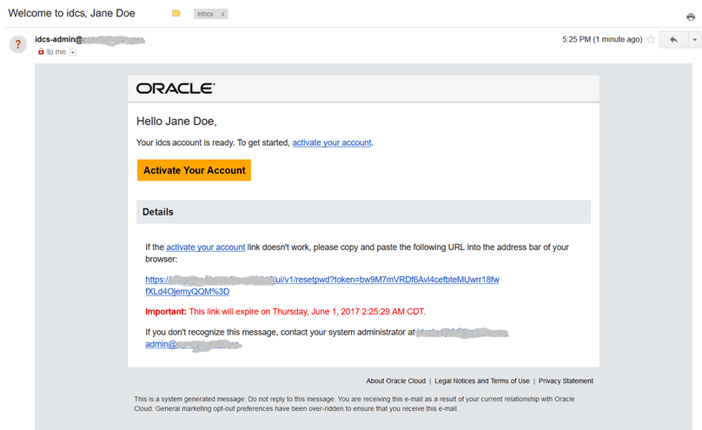Image resolution: width=702 pixels, height=430 pixels.
Task: Open the More options dropdown beside reply
Action: click(694, 40)
